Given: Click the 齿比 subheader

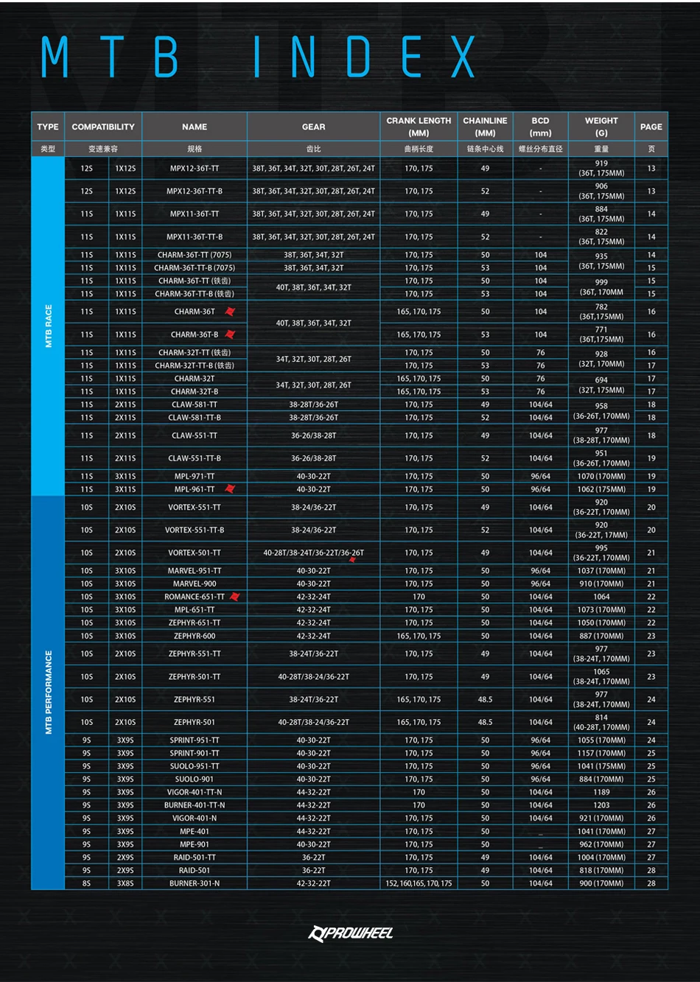Looking at the screenshot, I should coord(313,149).
